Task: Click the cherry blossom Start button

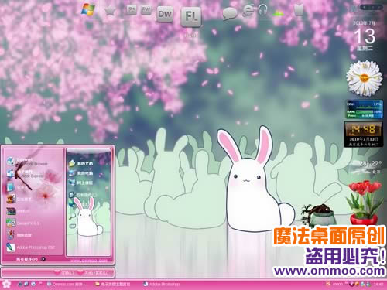Action: [x=6, y=284]
